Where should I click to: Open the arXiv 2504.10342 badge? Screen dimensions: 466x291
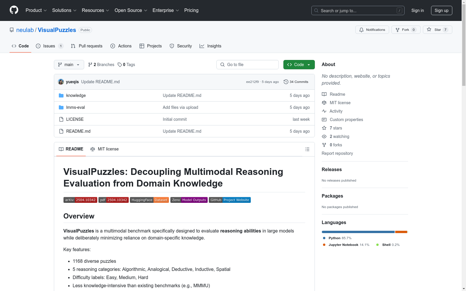[80, 200]
